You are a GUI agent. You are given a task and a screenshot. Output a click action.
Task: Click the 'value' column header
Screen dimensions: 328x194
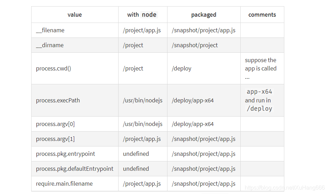(x=75, y=15)
